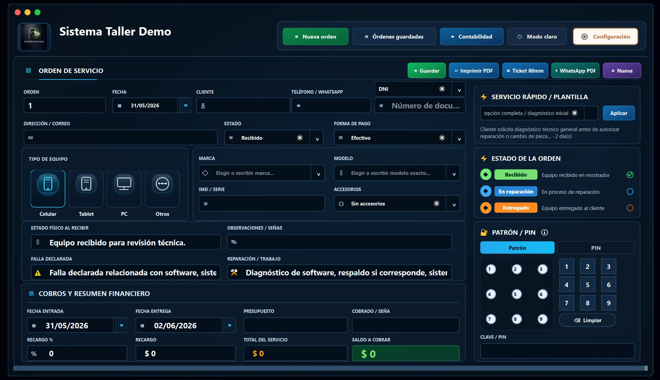This screenshot has height=380, width=660.
Task: Apply the selected plantilla with Aplicar
Action: (x=619, y=113)
